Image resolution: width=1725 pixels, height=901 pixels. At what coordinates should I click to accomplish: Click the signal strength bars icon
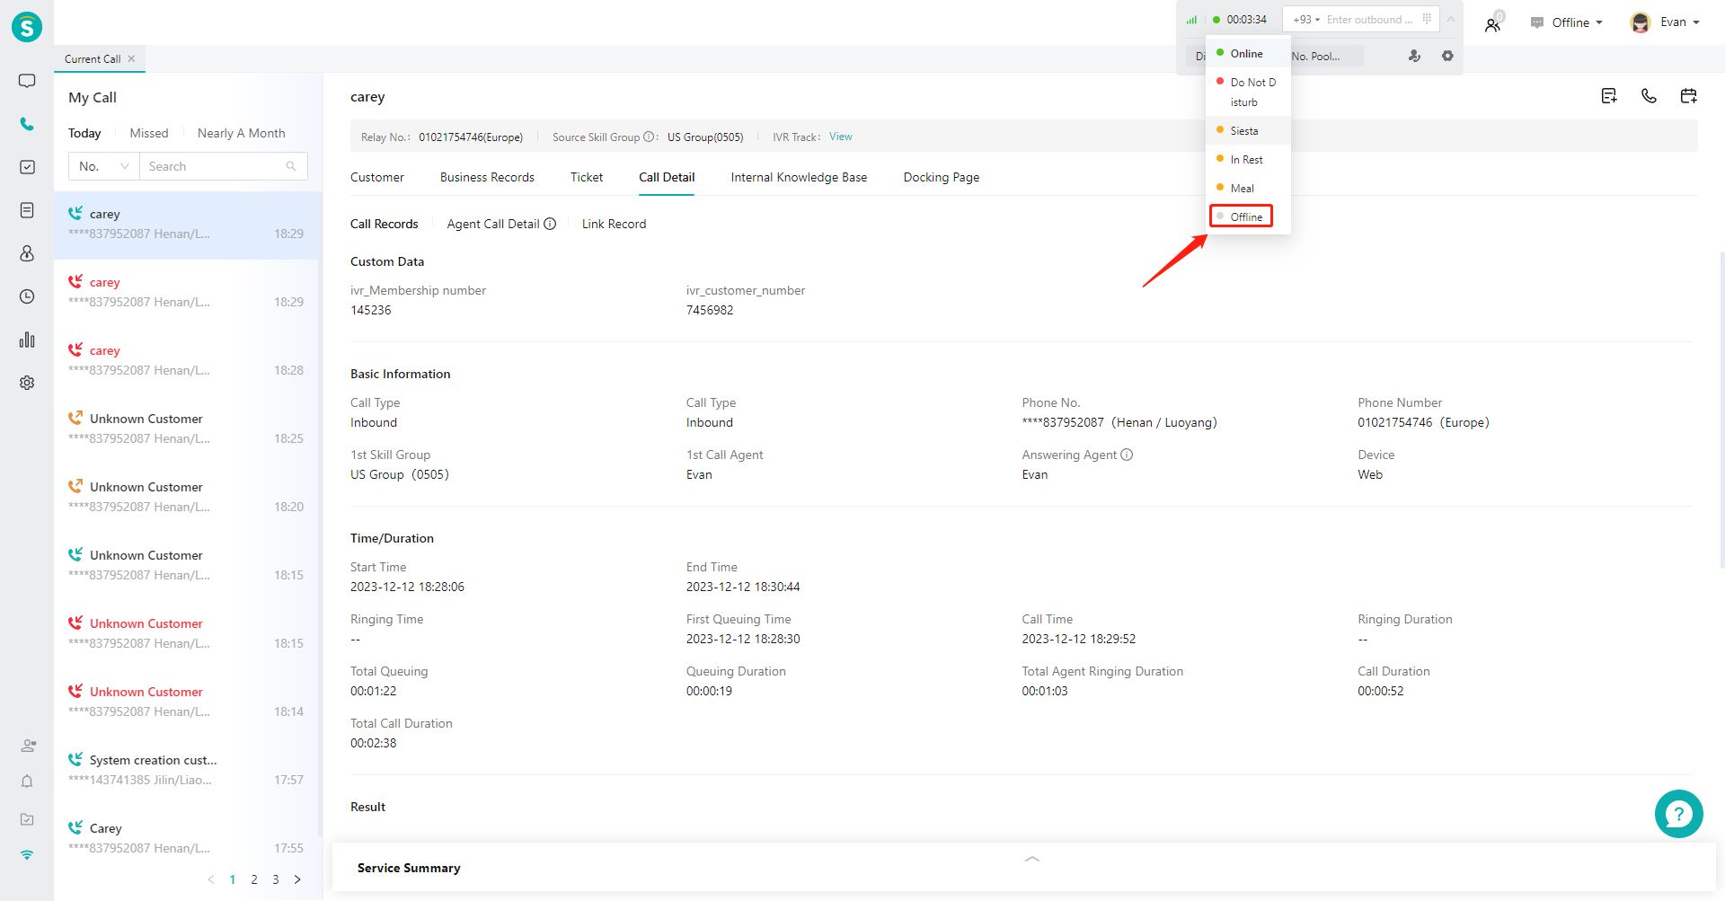(x=1191, y=20)
